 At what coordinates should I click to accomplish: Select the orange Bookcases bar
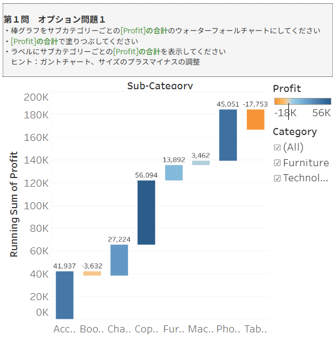tap(92, 273)
